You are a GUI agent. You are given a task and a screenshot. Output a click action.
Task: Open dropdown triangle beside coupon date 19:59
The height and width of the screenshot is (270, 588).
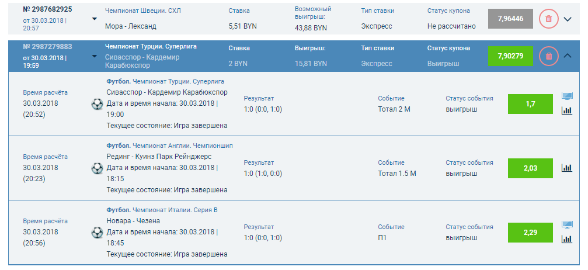tap(95, 57)
